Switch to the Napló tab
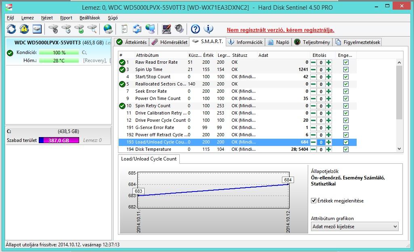This screenshot has height=252, width=414. point(279,42)
